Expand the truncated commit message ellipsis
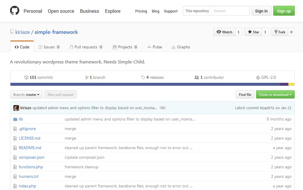The height and width of the screenshot is (190, 303). (162, 108)
